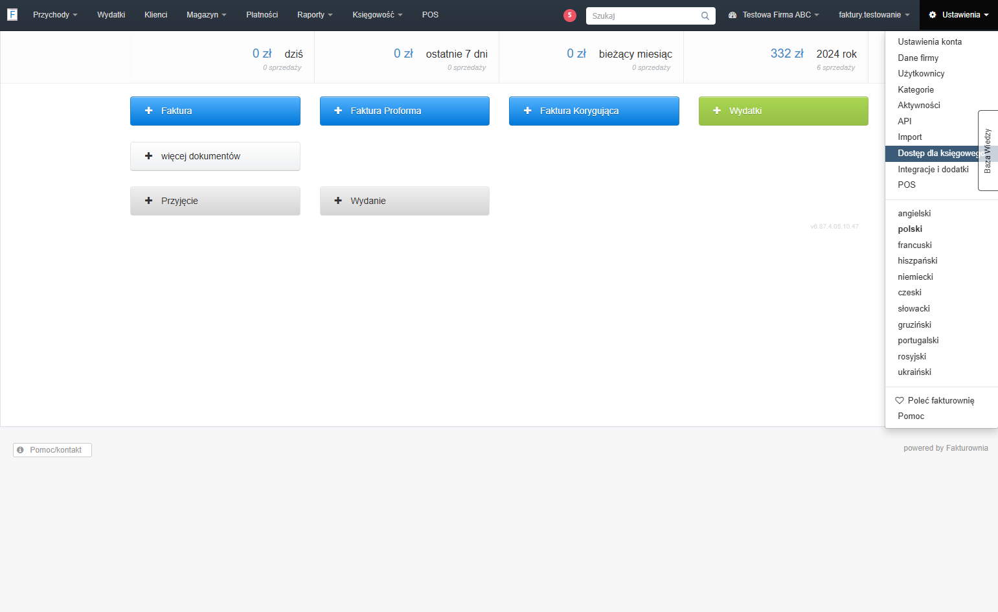Viewport: 998px width, 612px height.
Task: Click the 0 zł bieżący miesiąc total
Action: point(619,54)
